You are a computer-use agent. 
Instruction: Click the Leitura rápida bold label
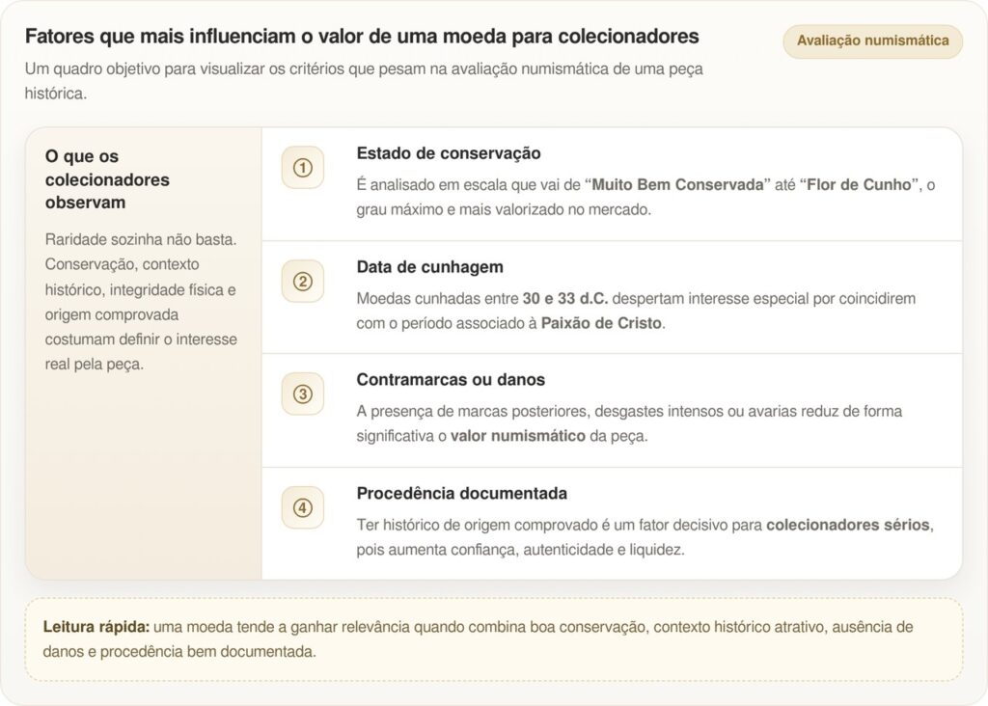(x=96, y=627)
